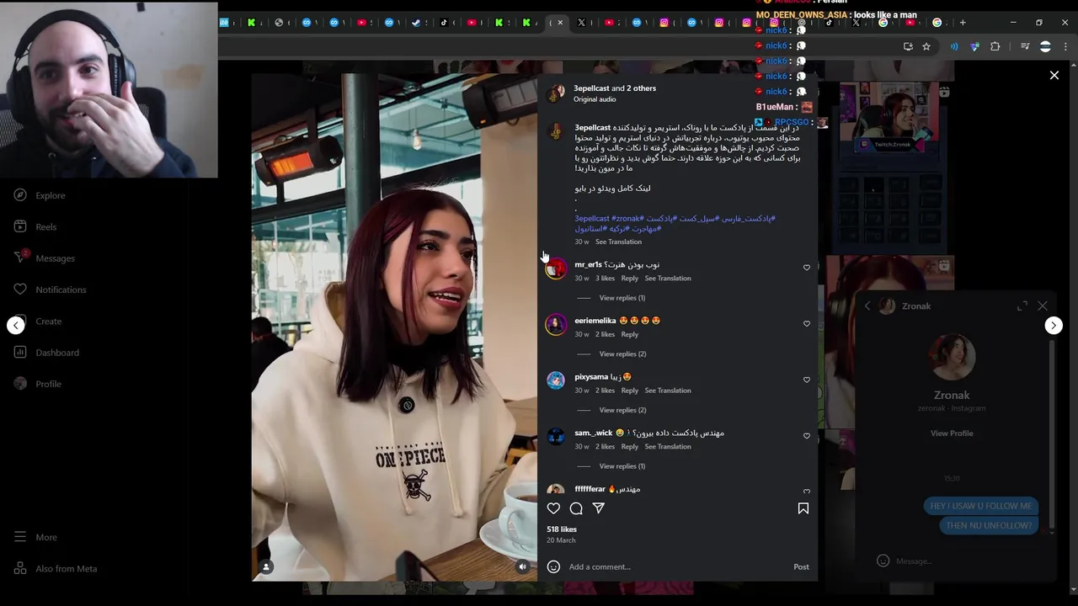Like pixysama comment
The width and height of the screenshot is (1078, 606).
(807, 380)
